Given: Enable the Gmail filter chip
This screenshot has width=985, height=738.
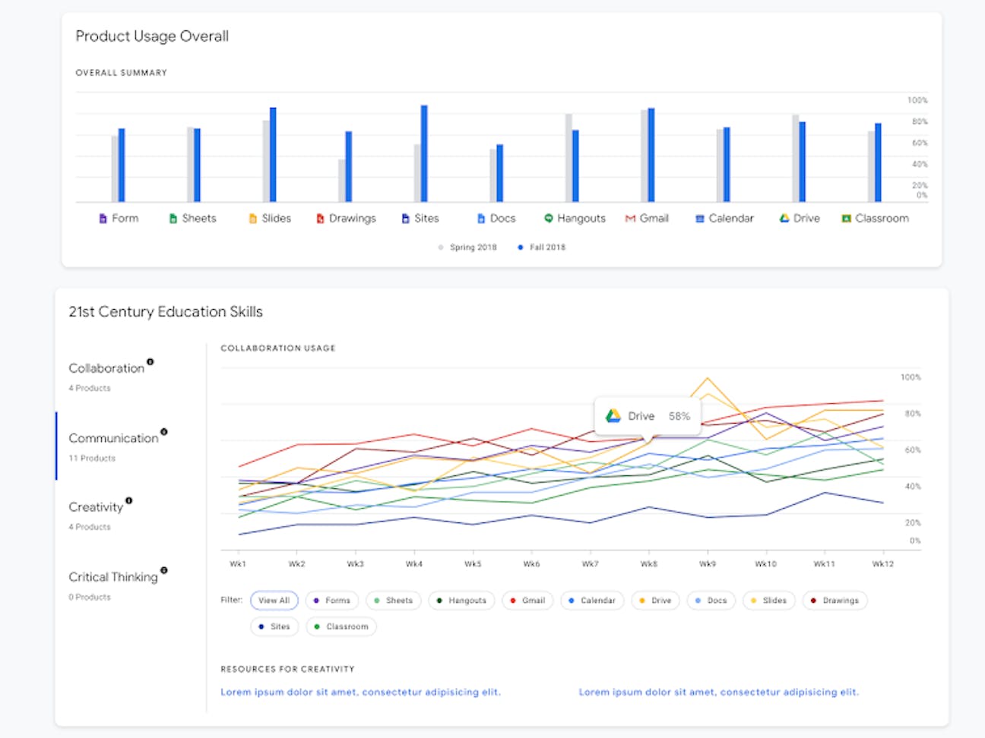Looking at the screenshot, I should (527, 601).
